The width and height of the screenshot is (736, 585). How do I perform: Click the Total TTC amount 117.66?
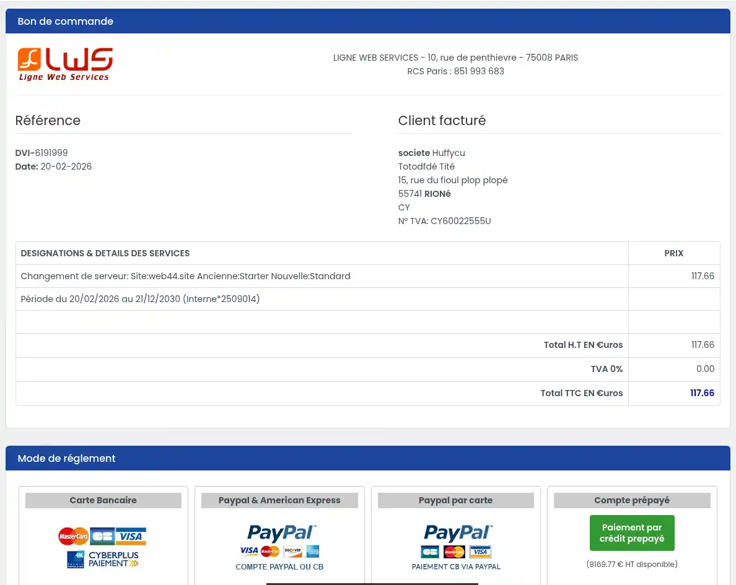click(x=702, y=393)
